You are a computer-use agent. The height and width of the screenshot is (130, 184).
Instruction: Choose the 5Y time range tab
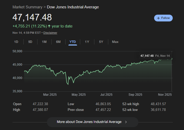click(x=101, y=42)
